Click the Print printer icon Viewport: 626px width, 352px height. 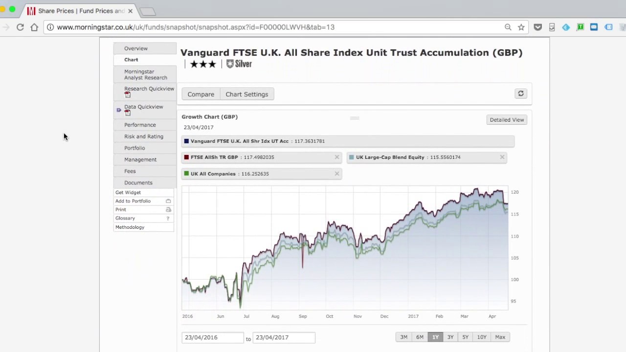(x=168, y=210)
